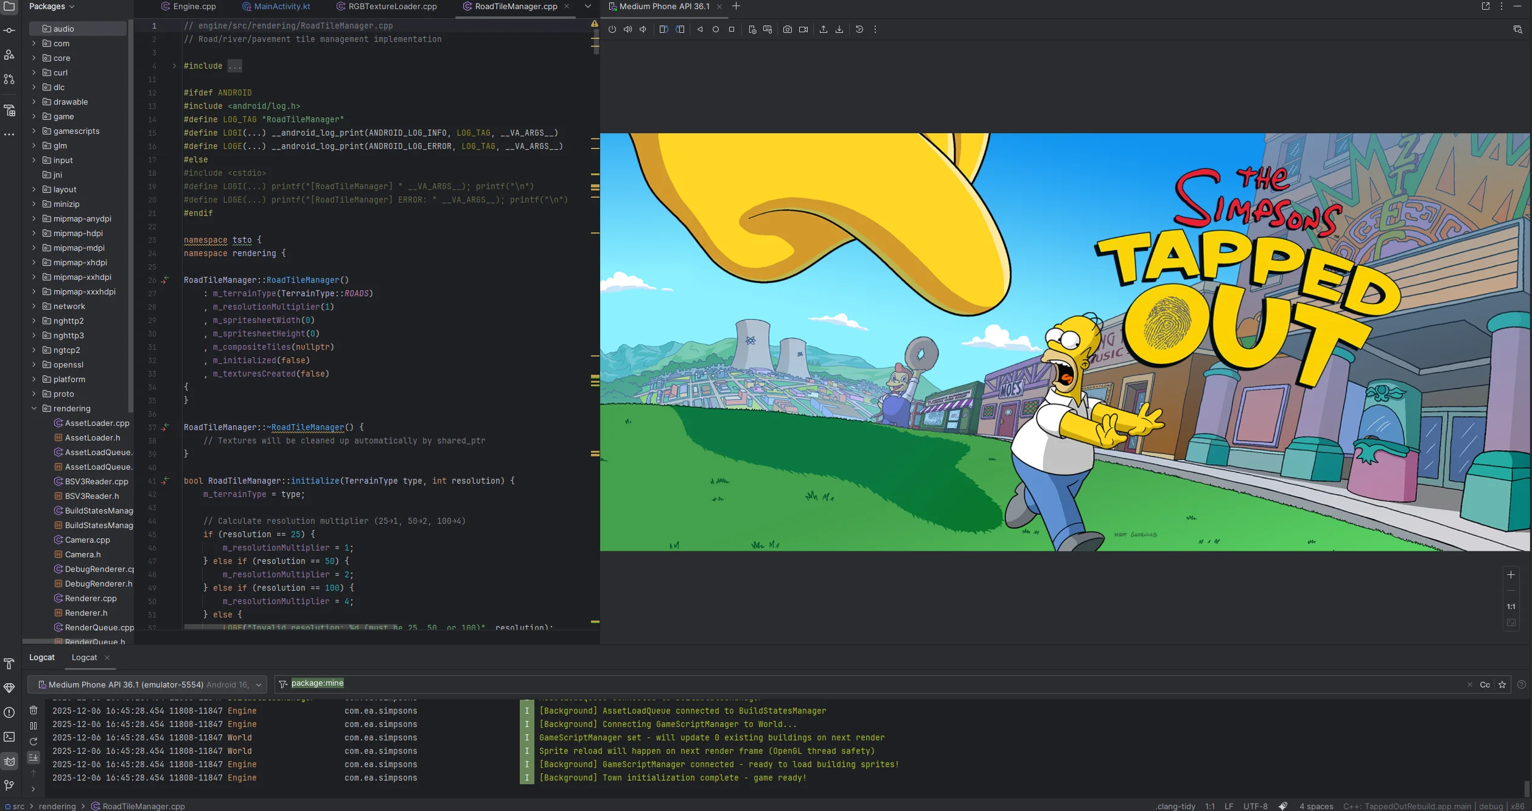Switch to Engine.cpp editor tab
The height and width of the screenshot is (811, 1532).
[x=188, y=6]
